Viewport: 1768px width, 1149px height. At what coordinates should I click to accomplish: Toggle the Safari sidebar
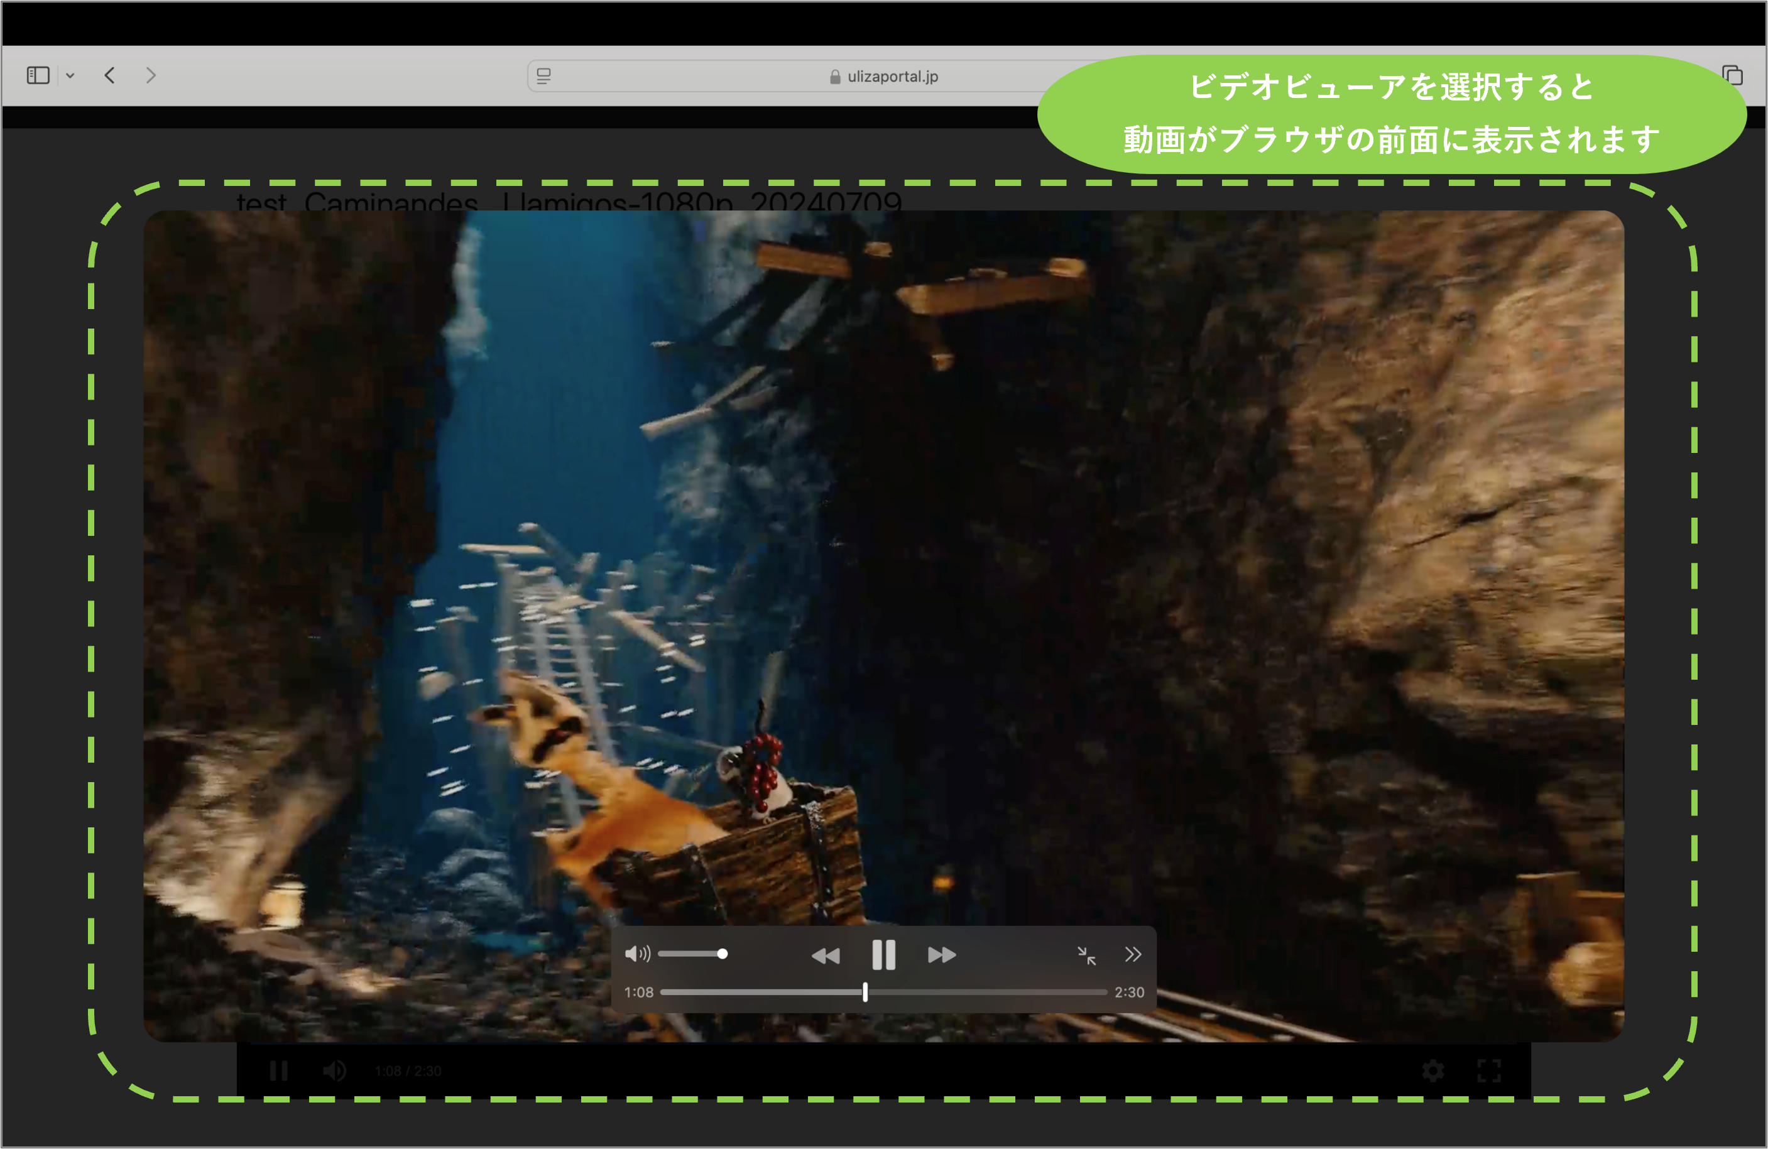pyautogui.click(x=38, y=75)
